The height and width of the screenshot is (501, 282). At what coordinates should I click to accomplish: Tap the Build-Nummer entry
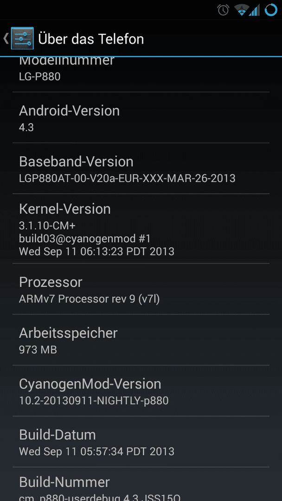[x=141, y=484]
